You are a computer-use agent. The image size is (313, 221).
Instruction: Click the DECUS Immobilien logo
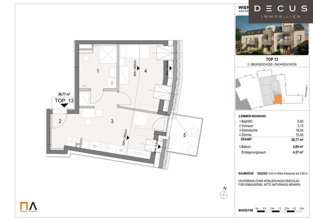pos(281,11)
